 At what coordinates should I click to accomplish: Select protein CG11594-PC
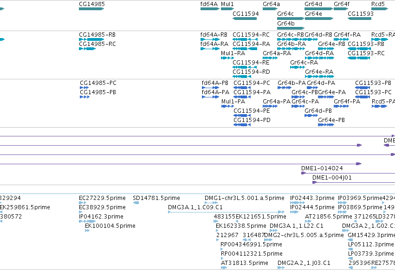[x=242, y=88]
